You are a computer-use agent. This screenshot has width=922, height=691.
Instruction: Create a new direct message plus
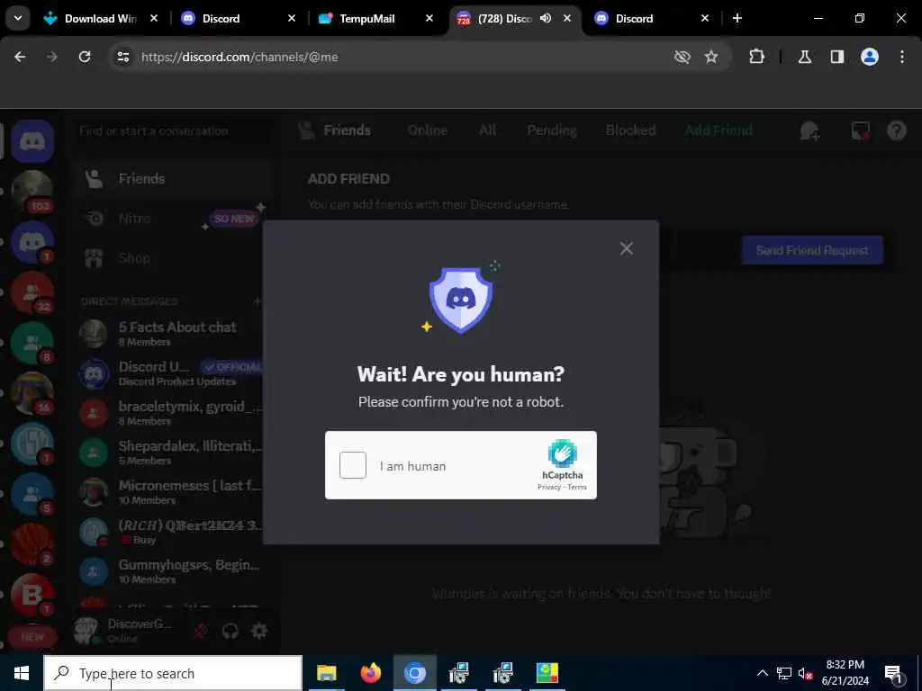tap(257, 301)
